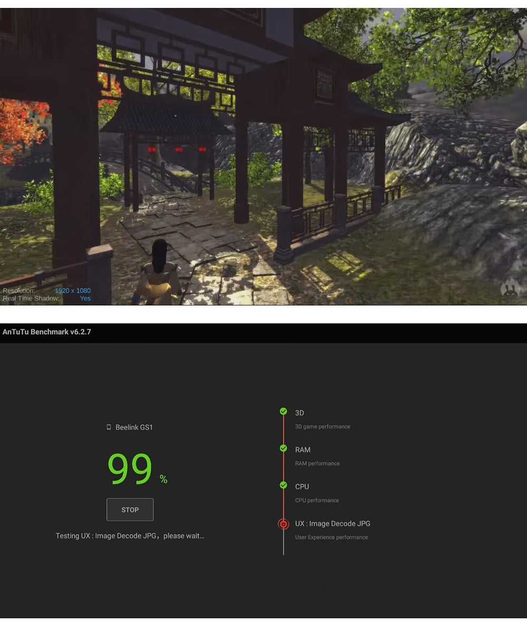The height and width of the screenshot is (632, 527).
Task: Click the 1920 x 1080 resolution value
Action: tap(73, 290)
